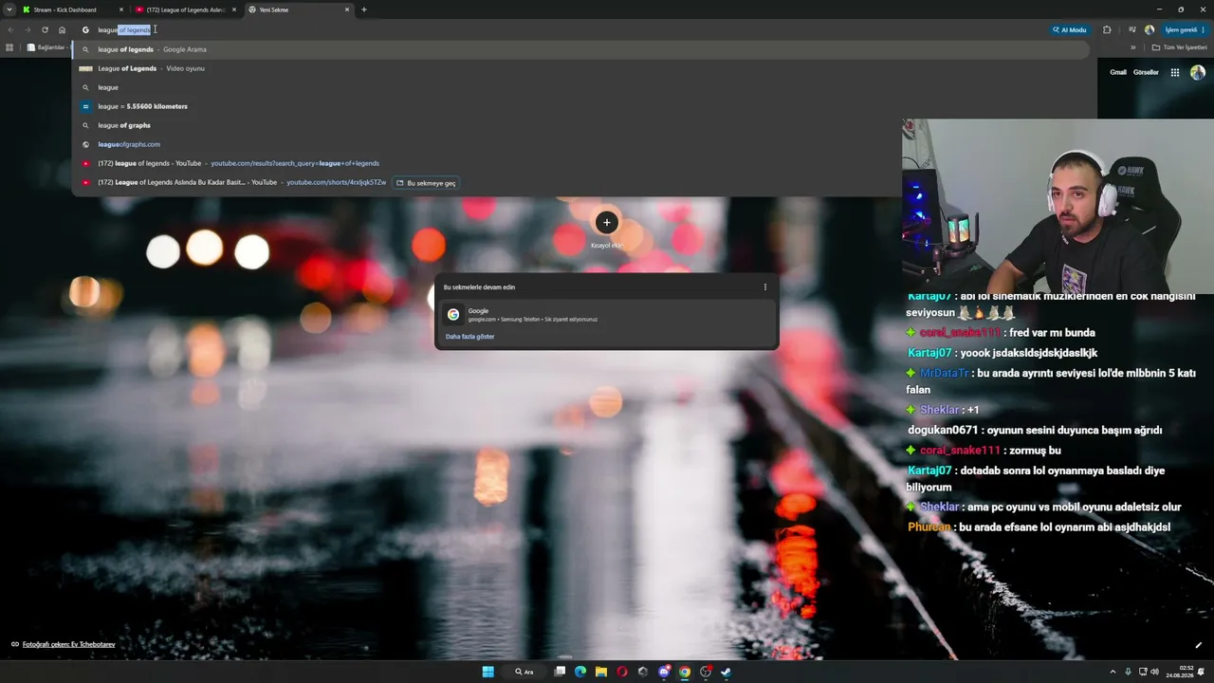Choose the 'league' search suggestion
This screenshot has height=683, width=1214.
click(580, 87)
